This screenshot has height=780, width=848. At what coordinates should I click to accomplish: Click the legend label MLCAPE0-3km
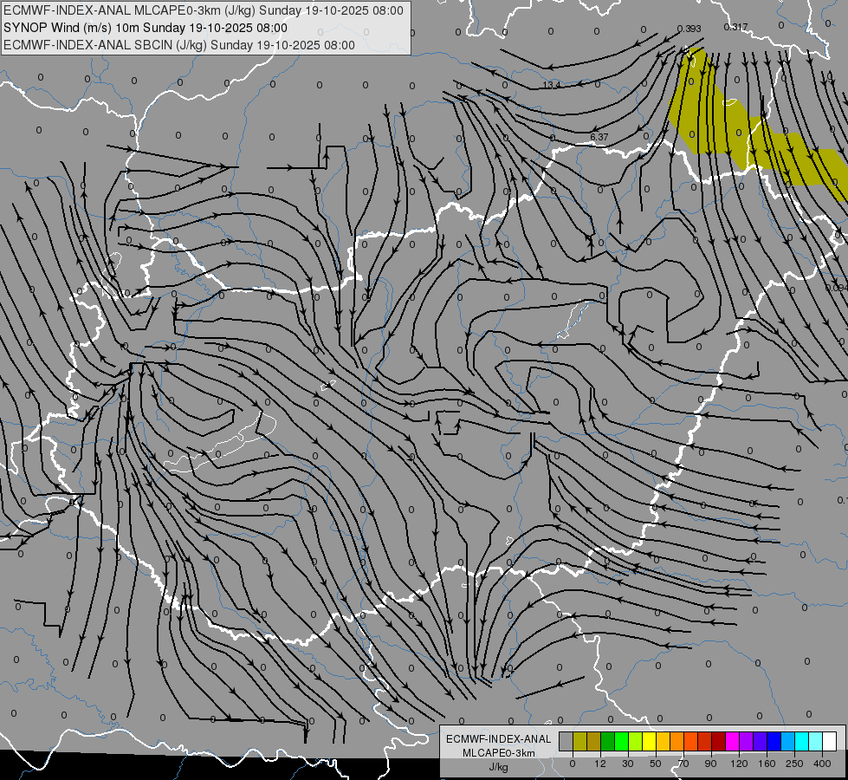coord(499,753)
